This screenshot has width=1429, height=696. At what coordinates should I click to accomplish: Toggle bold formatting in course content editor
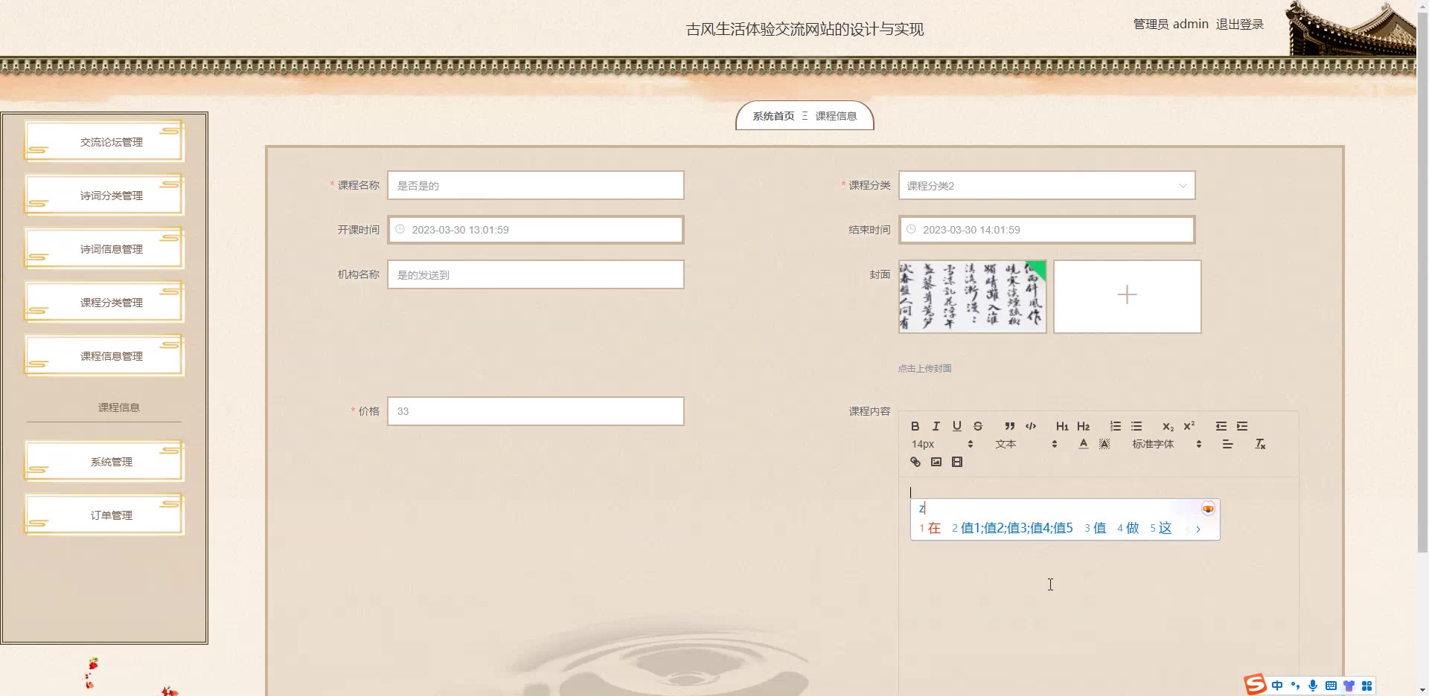pyautogui.click(x=915, y=426)
